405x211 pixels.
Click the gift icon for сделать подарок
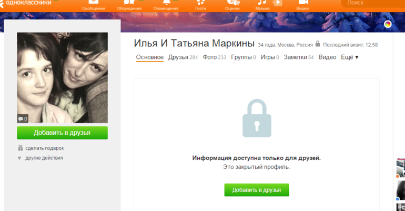(x=20, y=148)
